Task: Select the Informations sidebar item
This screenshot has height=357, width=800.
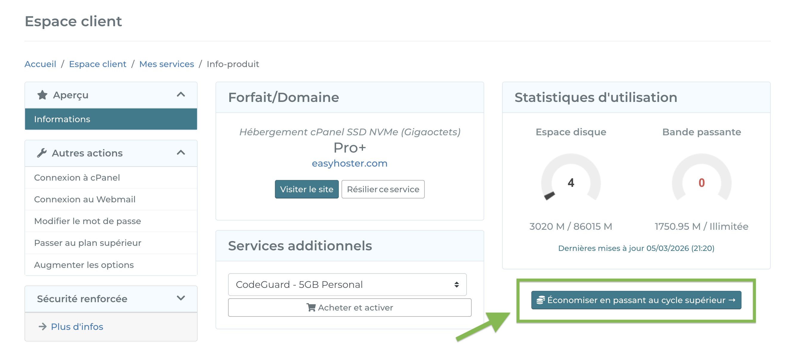Action: (62, 119)
